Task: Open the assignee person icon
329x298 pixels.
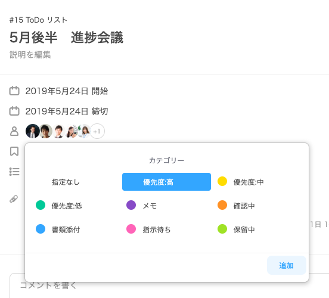Action: point(14,131)
